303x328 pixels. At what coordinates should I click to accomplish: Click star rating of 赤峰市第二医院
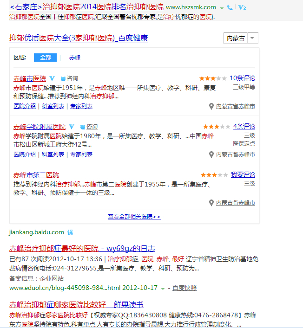[x=214, y=175]
